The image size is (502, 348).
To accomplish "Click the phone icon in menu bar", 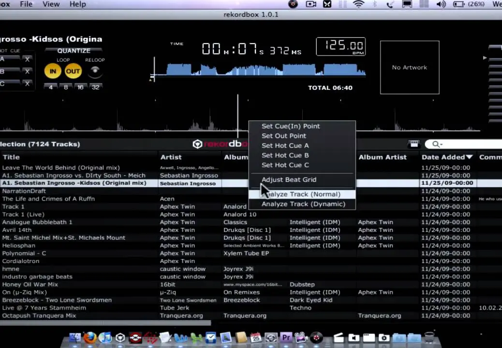I will click(390, 4).
